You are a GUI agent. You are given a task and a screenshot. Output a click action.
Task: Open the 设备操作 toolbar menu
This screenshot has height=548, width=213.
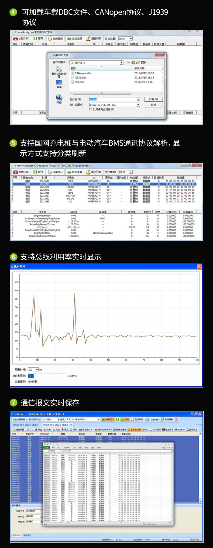click(86, 430)
